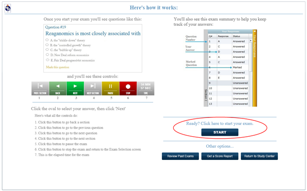Click the green Back arrow button
Image resolution: width=307 pixels, height=191 pixels.
58,88
